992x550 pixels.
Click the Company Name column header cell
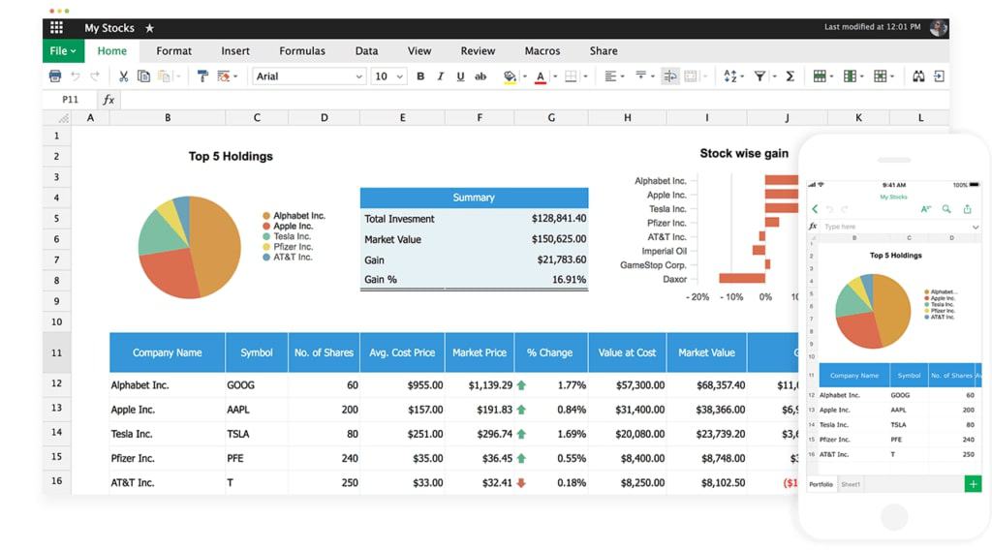167,352
